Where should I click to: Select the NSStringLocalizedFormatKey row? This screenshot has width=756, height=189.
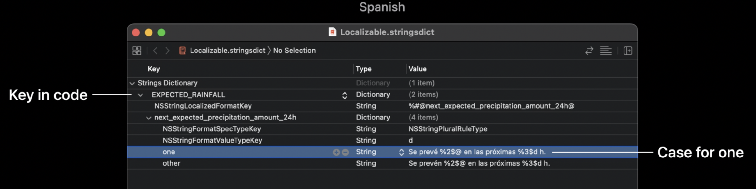click(382, 106)
